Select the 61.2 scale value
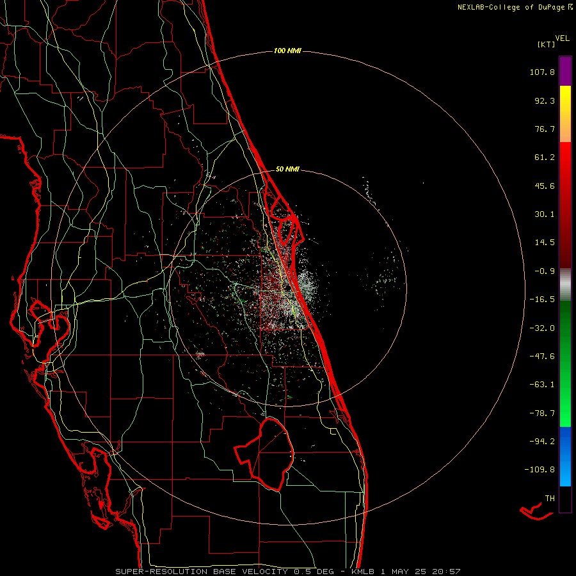 (545, 157)
